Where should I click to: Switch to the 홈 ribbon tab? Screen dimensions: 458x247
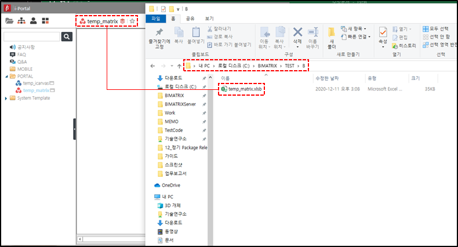173,19
